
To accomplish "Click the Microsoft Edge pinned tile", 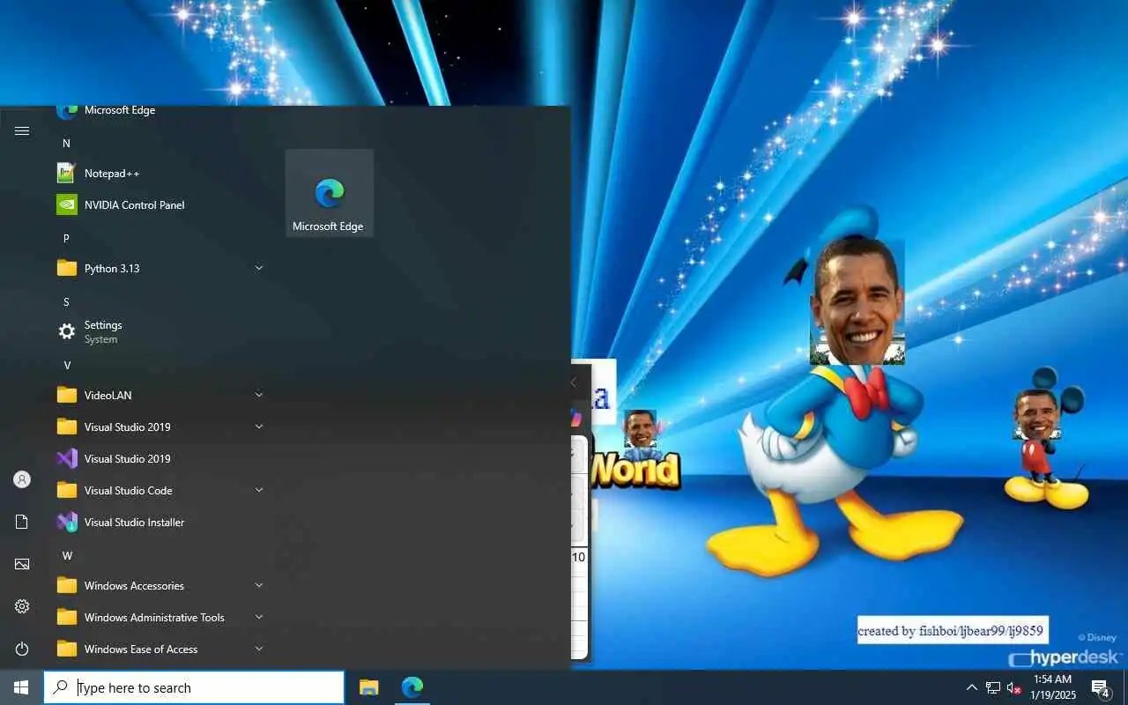I will [x=330, y=193].
